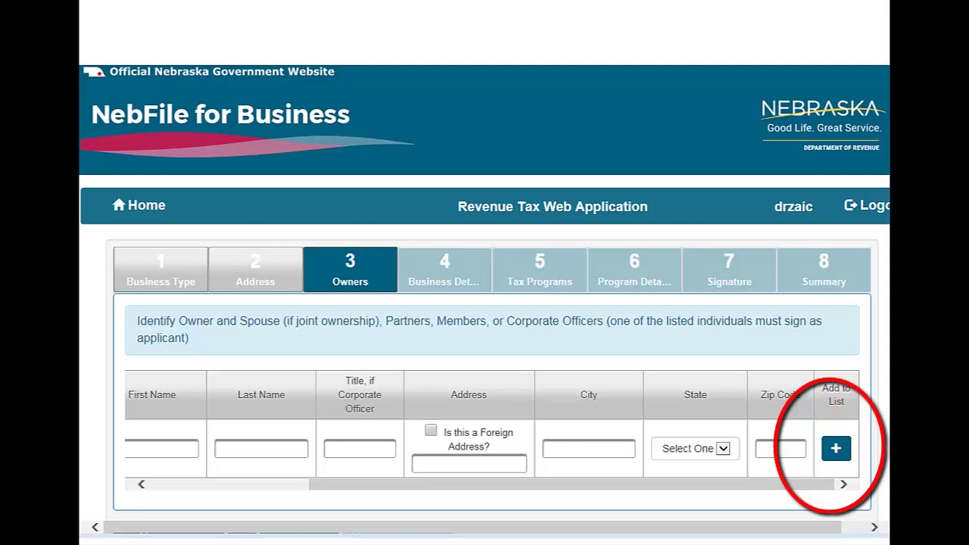Image resolution: width=969 pixels, height=545 pixels.
Task: Go to step 1 Business Type tab
Action: tap(160, 269)
